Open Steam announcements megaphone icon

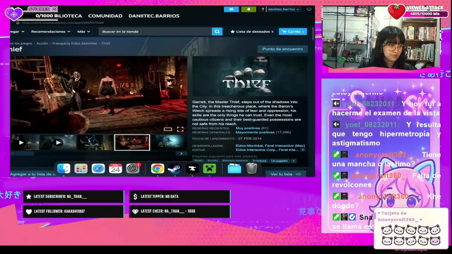point(231,9)
